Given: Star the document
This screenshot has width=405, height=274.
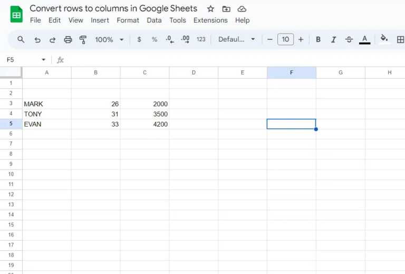Looking at the screenshot, I should [x=210, y=9].
